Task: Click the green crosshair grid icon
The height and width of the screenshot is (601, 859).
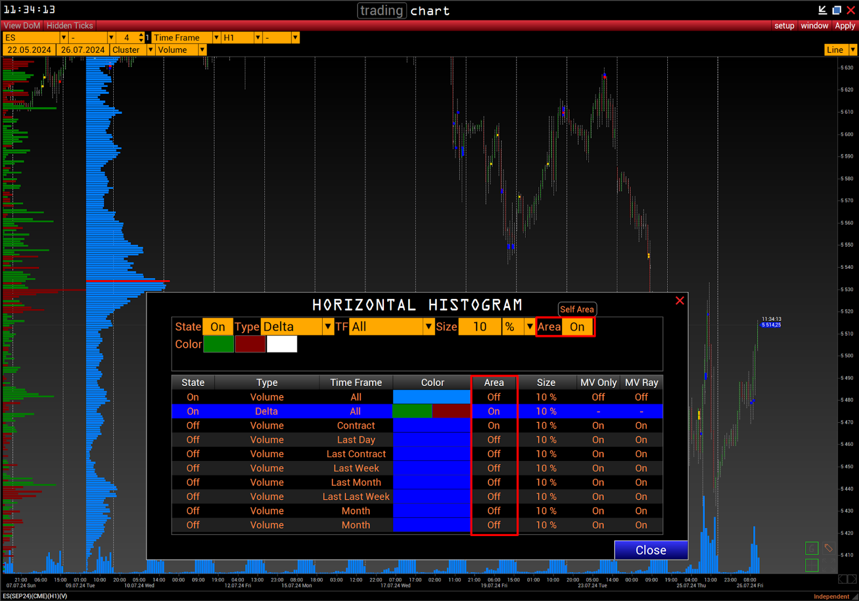Action: 811,565
